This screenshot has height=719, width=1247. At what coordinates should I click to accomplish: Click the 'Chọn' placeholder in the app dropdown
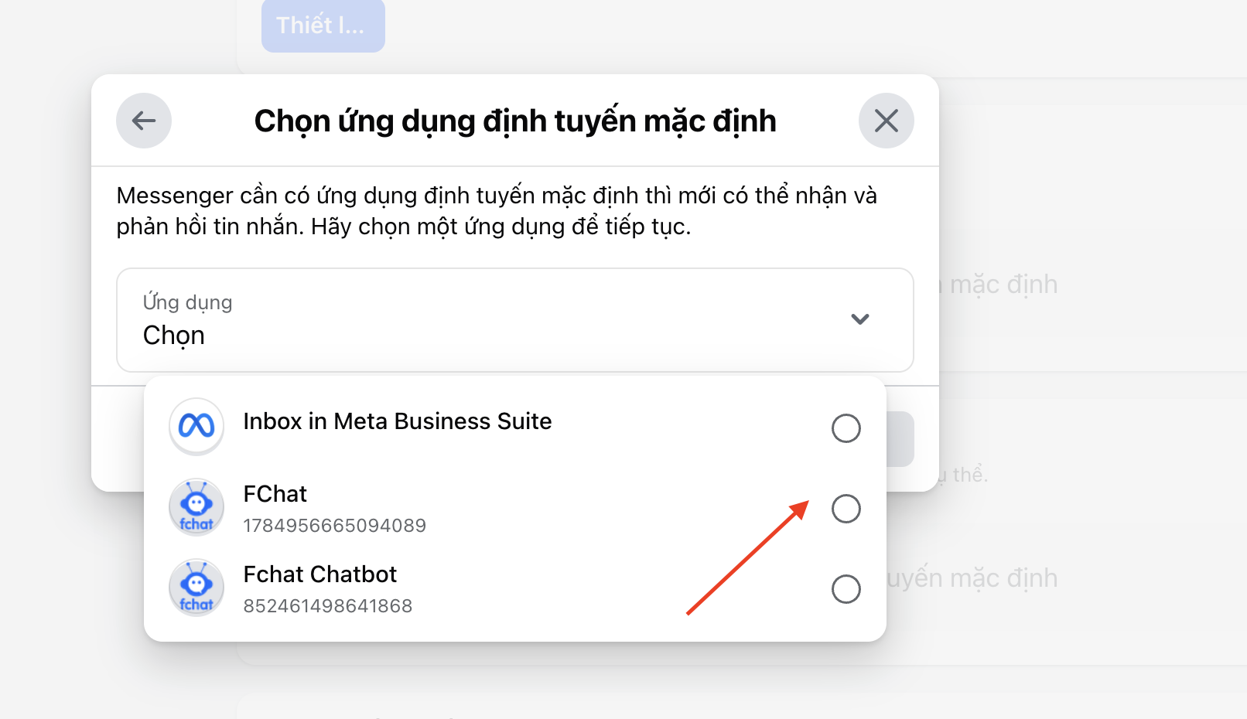click(174, 336)
